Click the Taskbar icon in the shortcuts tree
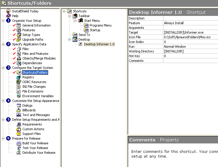The width and height of the screenshot is (218, 167). pos(75,16)
